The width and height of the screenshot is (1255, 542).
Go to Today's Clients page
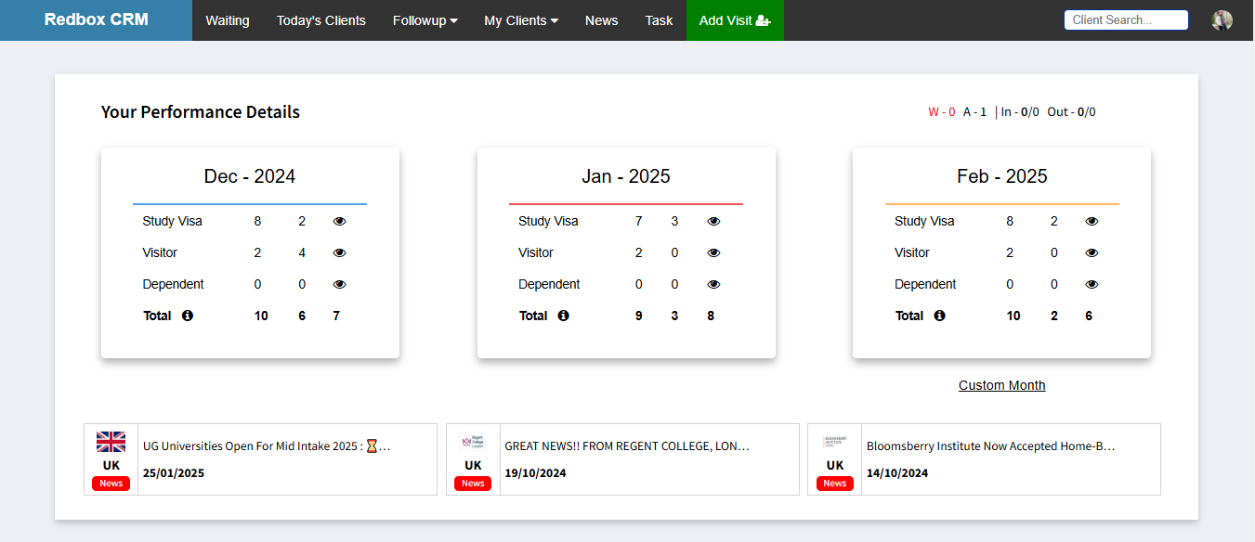point(321,20)
